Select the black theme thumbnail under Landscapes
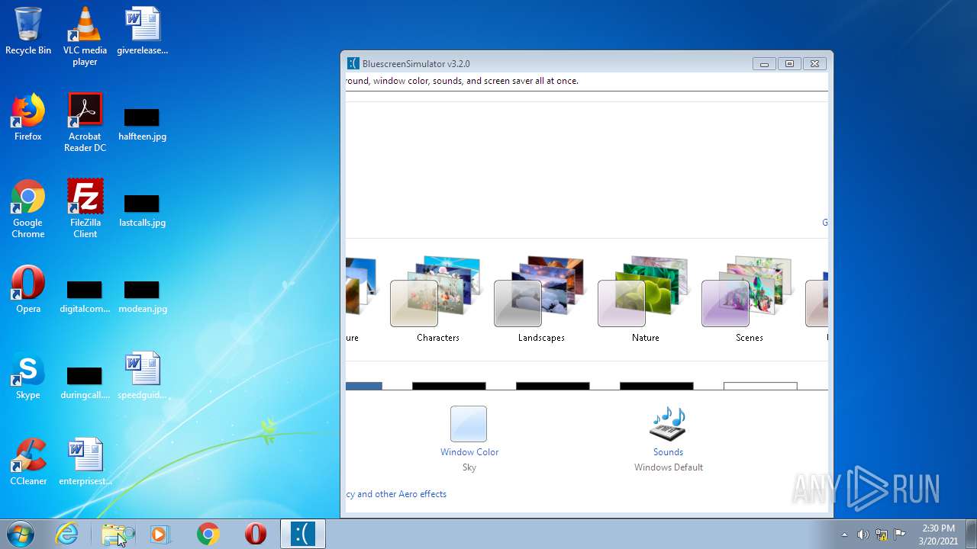 click(x=553, y=386)
